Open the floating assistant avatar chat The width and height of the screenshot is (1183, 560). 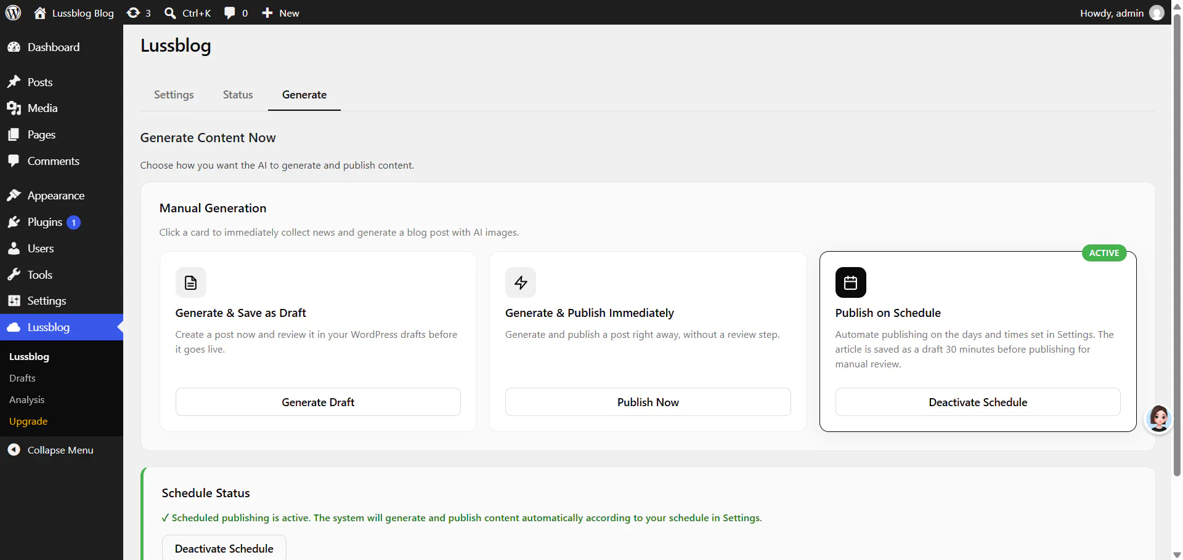tap(1158, 418)
